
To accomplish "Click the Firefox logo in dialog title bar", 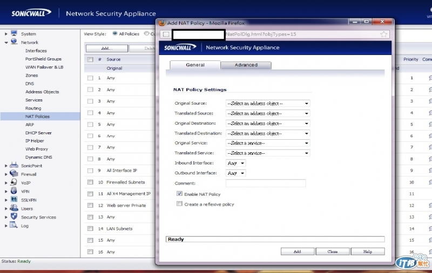I will [x=162, y=23].
